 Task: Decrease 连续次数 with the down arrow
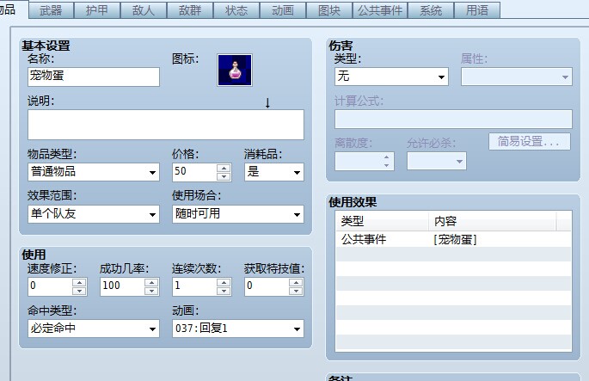click(224, 292)
